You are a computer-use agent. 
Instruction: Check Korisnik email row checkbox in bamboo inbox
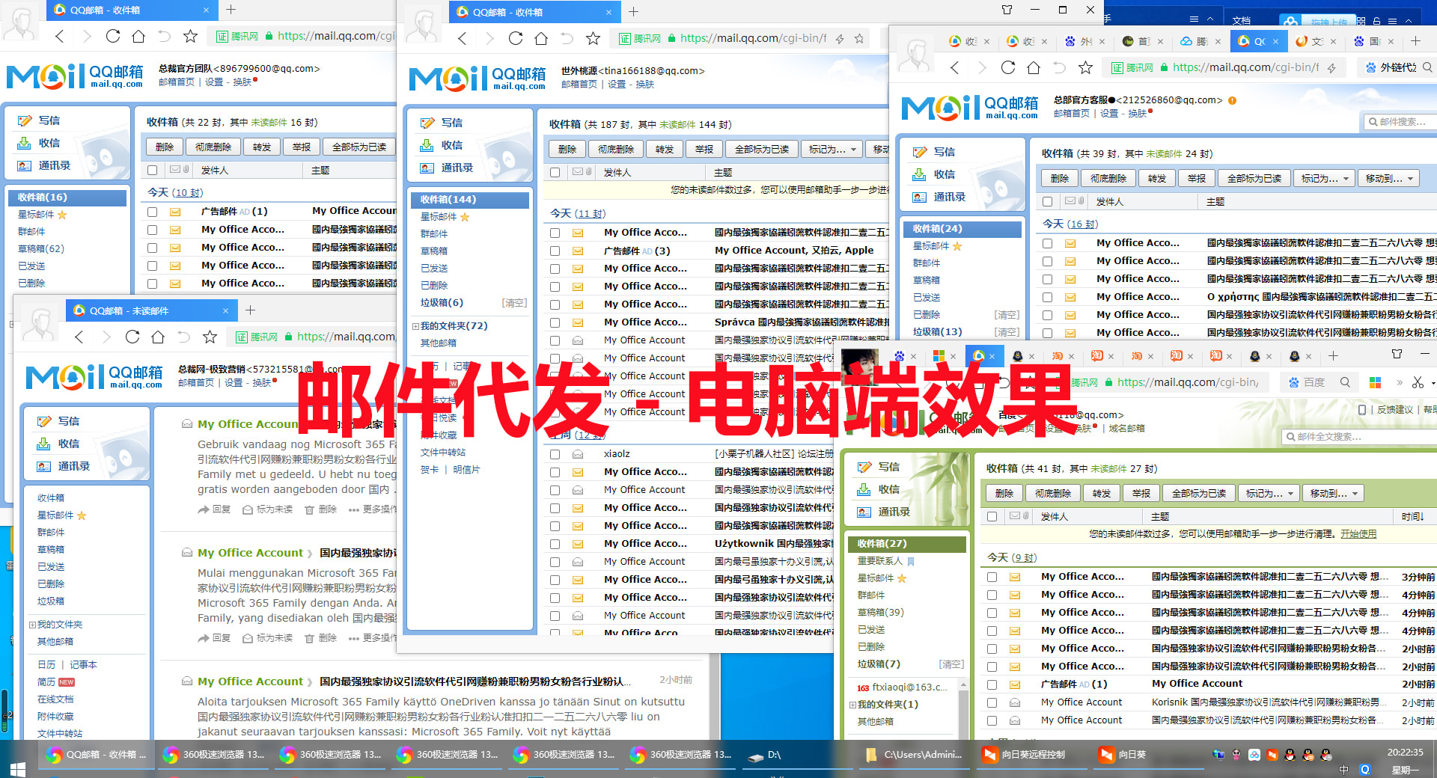[992, 702]
